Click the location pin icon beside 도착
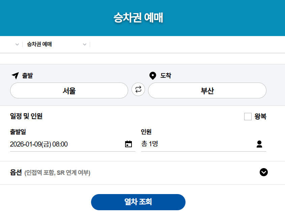 coord(153,75)
